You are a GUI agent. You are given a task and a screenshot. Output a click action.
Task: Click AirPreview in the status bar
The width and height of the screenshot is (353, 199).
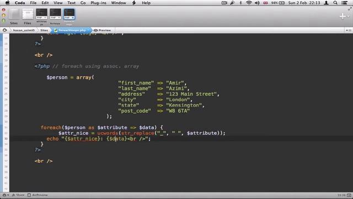click(38, 195)
